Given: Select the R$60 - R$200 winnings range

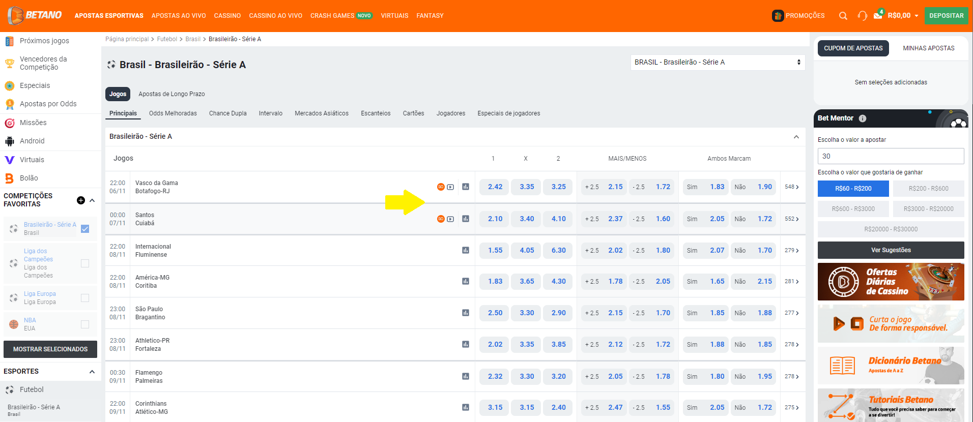Looking at the screenshot, I should click(x=853, y=189).
